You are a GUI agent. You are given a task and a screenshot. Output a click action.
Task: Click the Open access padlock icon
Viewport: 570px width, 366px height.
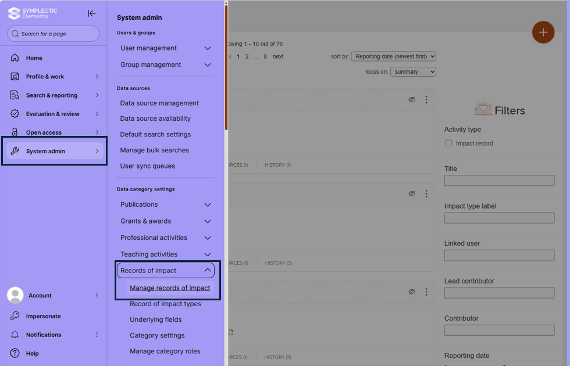point(15,132)
